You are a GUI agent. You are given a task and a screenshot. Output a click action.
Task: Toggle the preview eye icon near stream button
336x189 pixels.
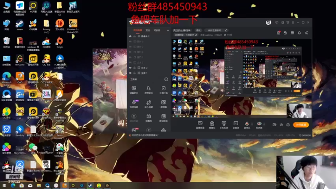281,125
